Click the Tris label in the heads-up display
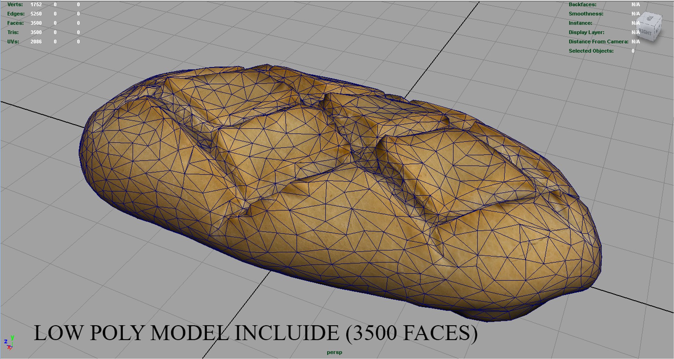Screen dimensions: 674x359 tap(13, 32)
